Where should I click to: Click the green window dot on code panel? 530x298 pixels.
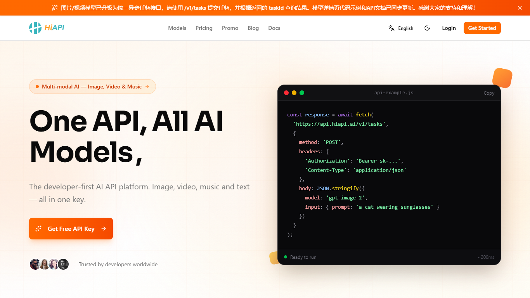(302, 93)
